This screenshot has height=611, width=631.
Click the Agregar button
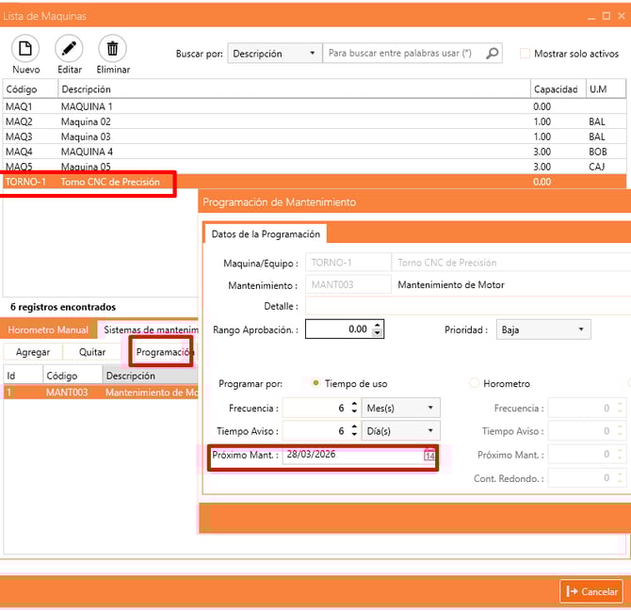click(33, 352)
